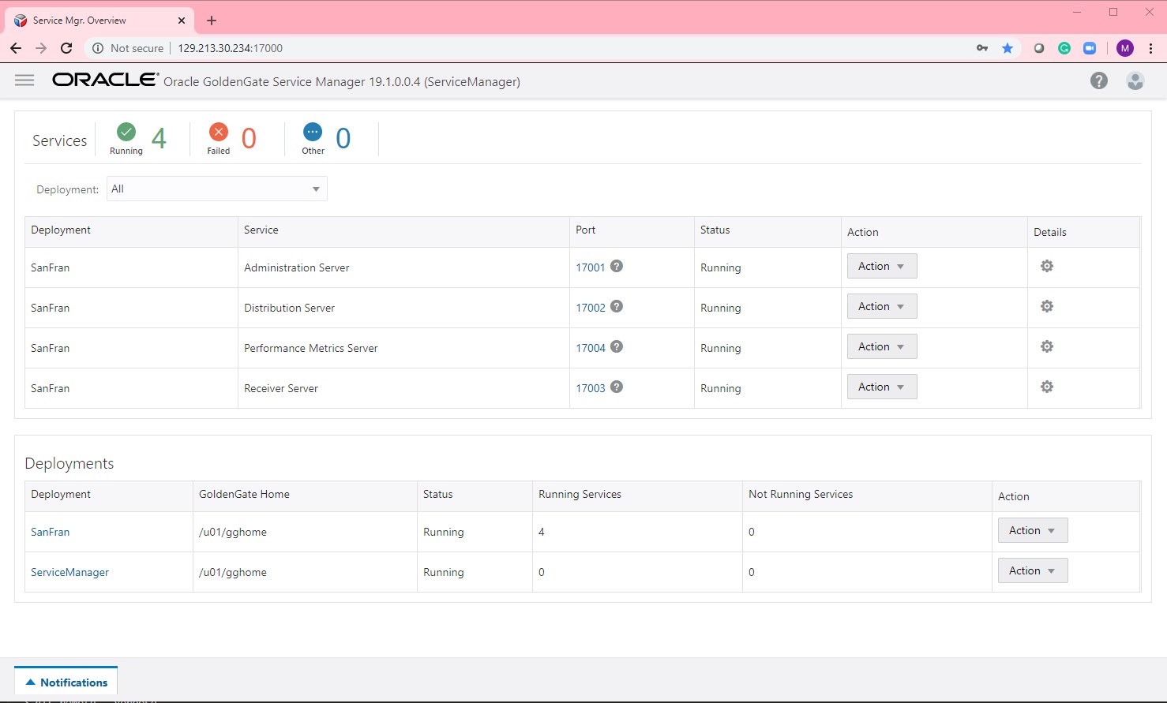Open Action dropdown for Performance Metrics Server
Image resolution: width=1167 pixels, height=703 pixels.
tap(882, 346)
